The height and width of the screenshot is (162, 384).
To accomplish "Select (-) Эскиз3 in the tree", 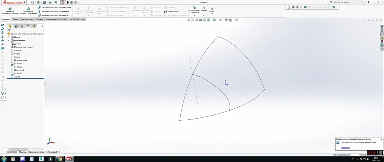I will (x=16, y=74).
